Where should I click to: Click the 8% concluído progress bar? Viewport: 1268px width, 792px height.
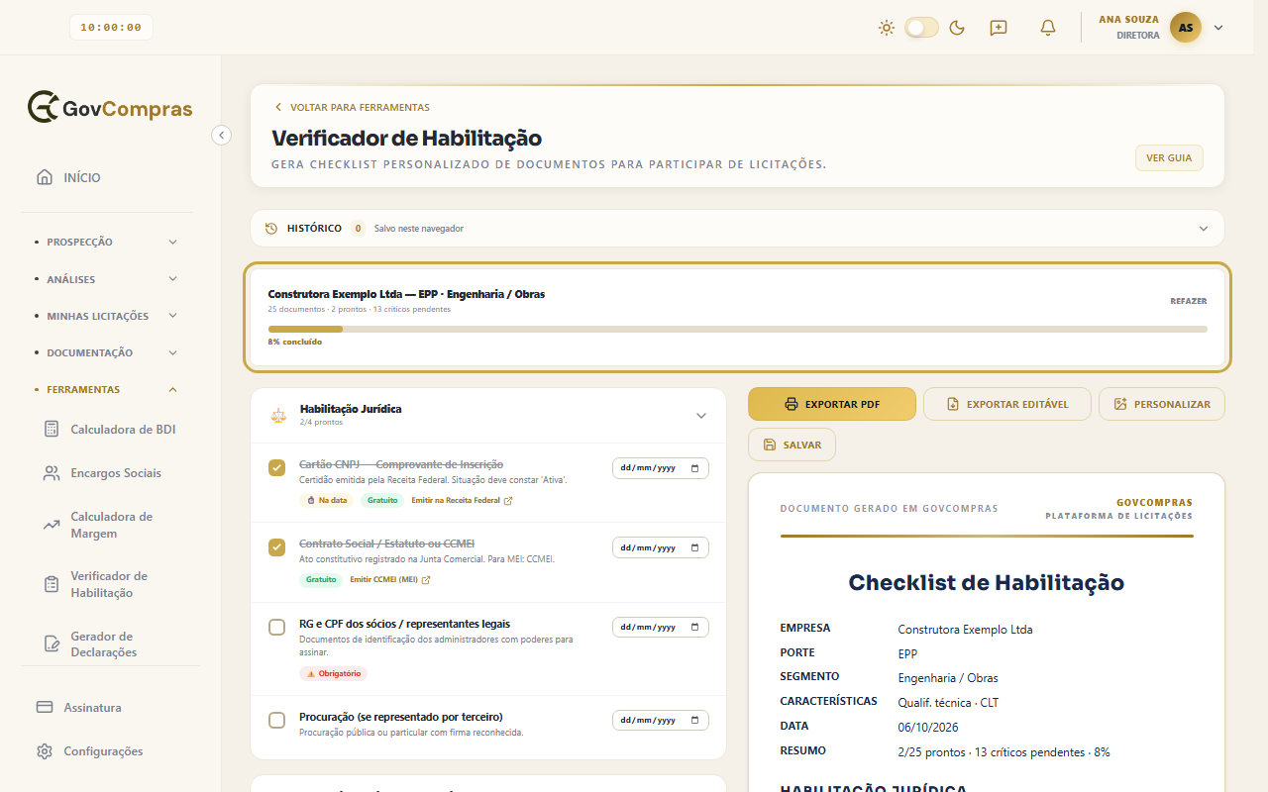click(x=737, y=329)
